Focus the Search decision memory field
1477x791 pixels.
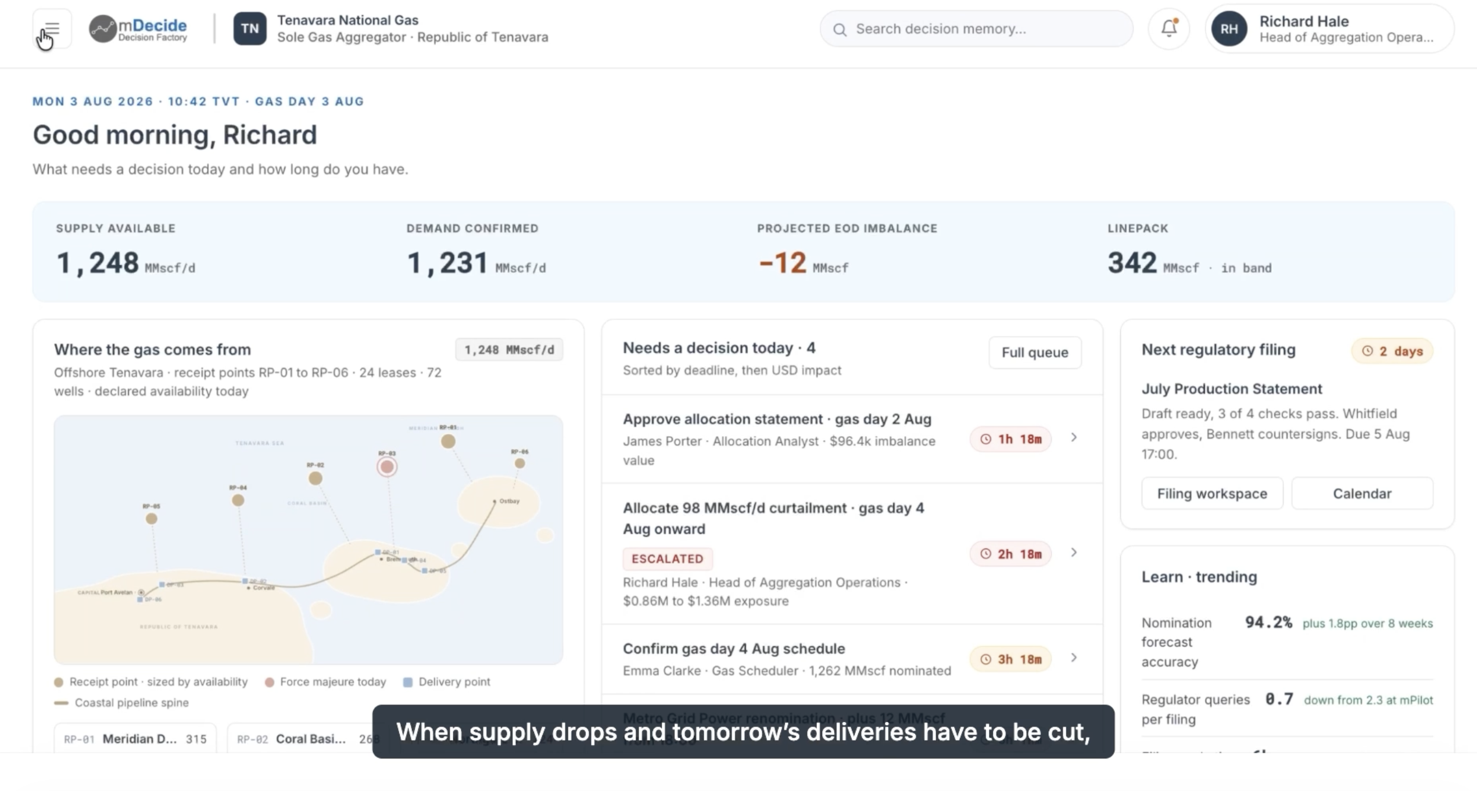[976, 28]
